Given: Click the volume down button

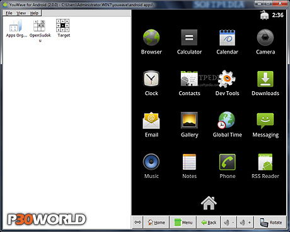Looking at the screenshot, I should pyautogui.click(x=229, y=223).
